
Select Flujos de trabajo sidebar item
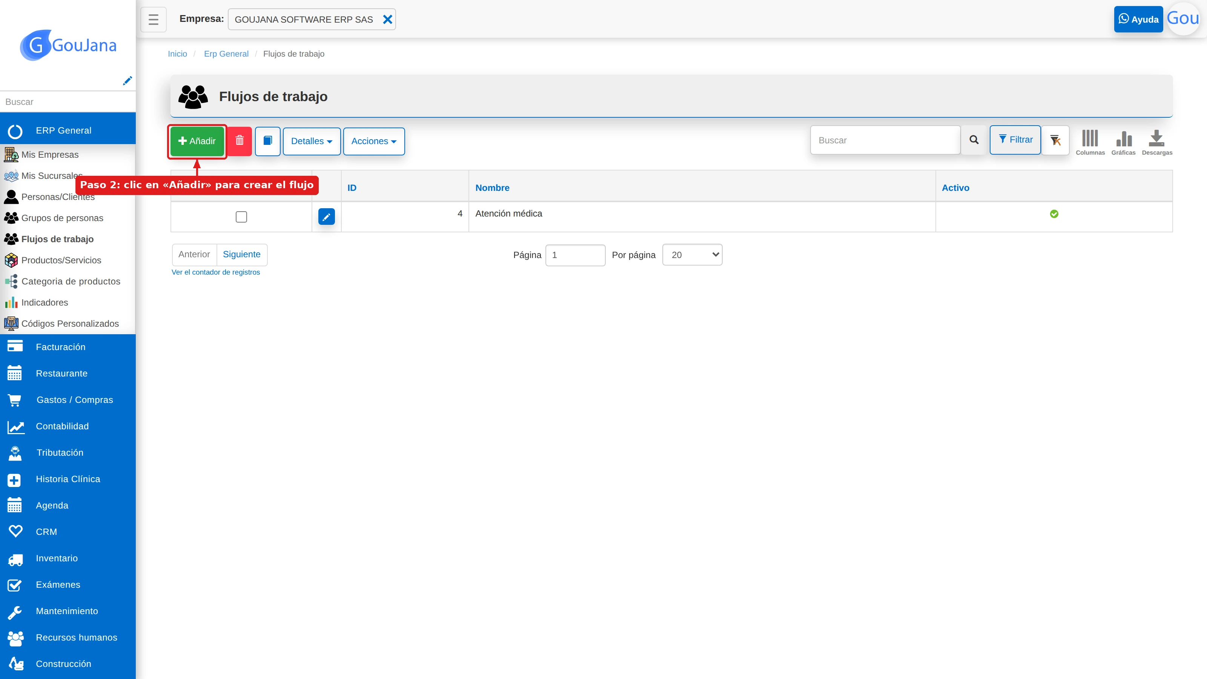pyautogui.click(x=57, y=238)
